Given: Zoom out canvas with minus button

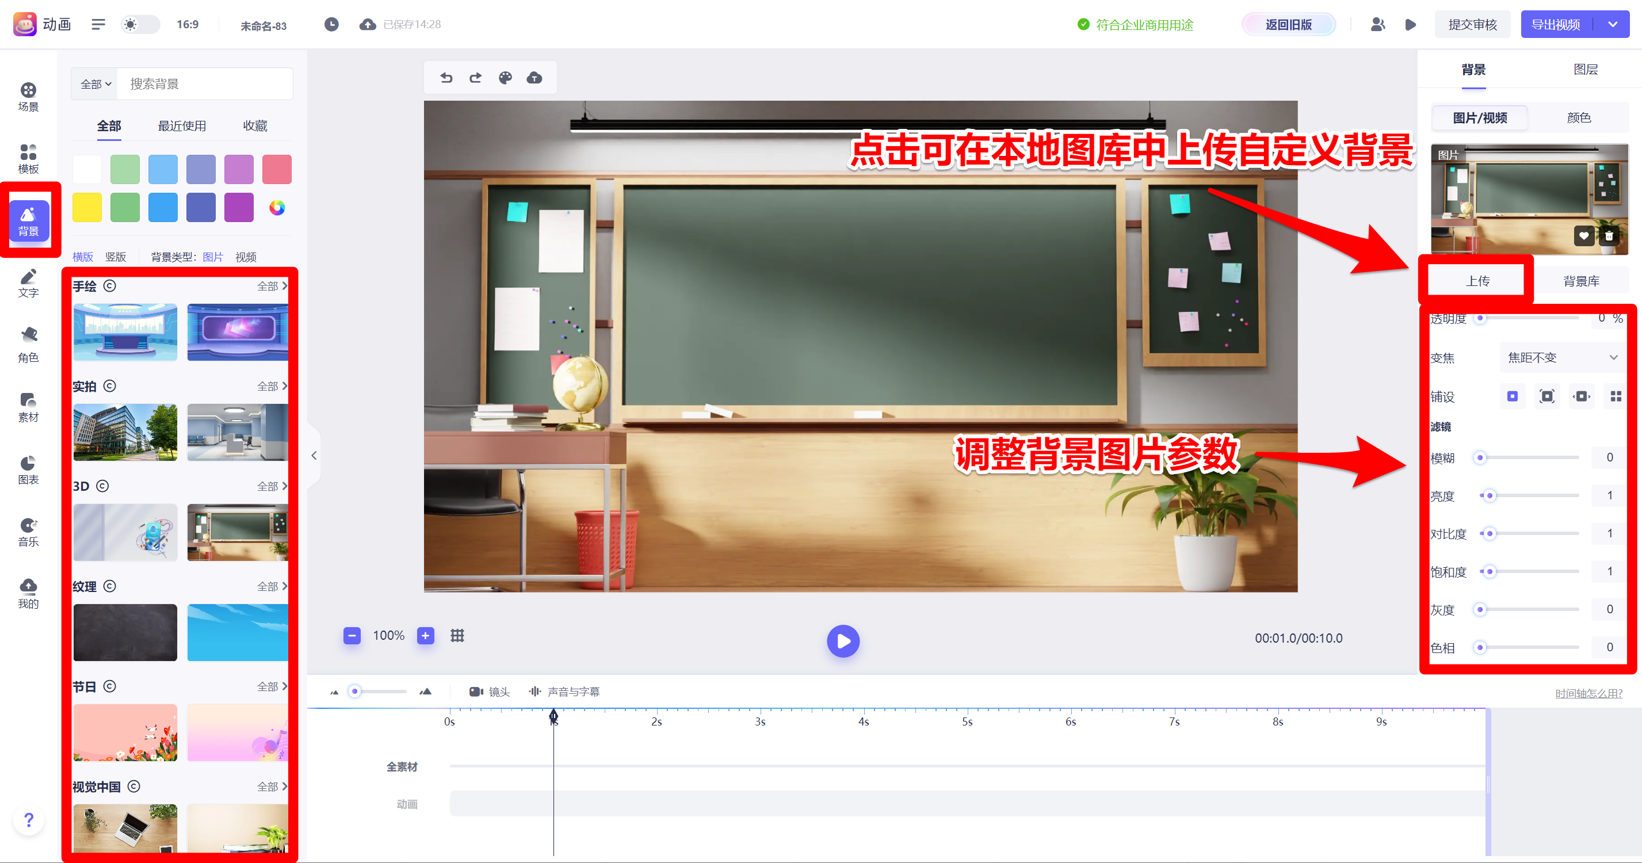Looking at the screenshot, I should point(352,636).
